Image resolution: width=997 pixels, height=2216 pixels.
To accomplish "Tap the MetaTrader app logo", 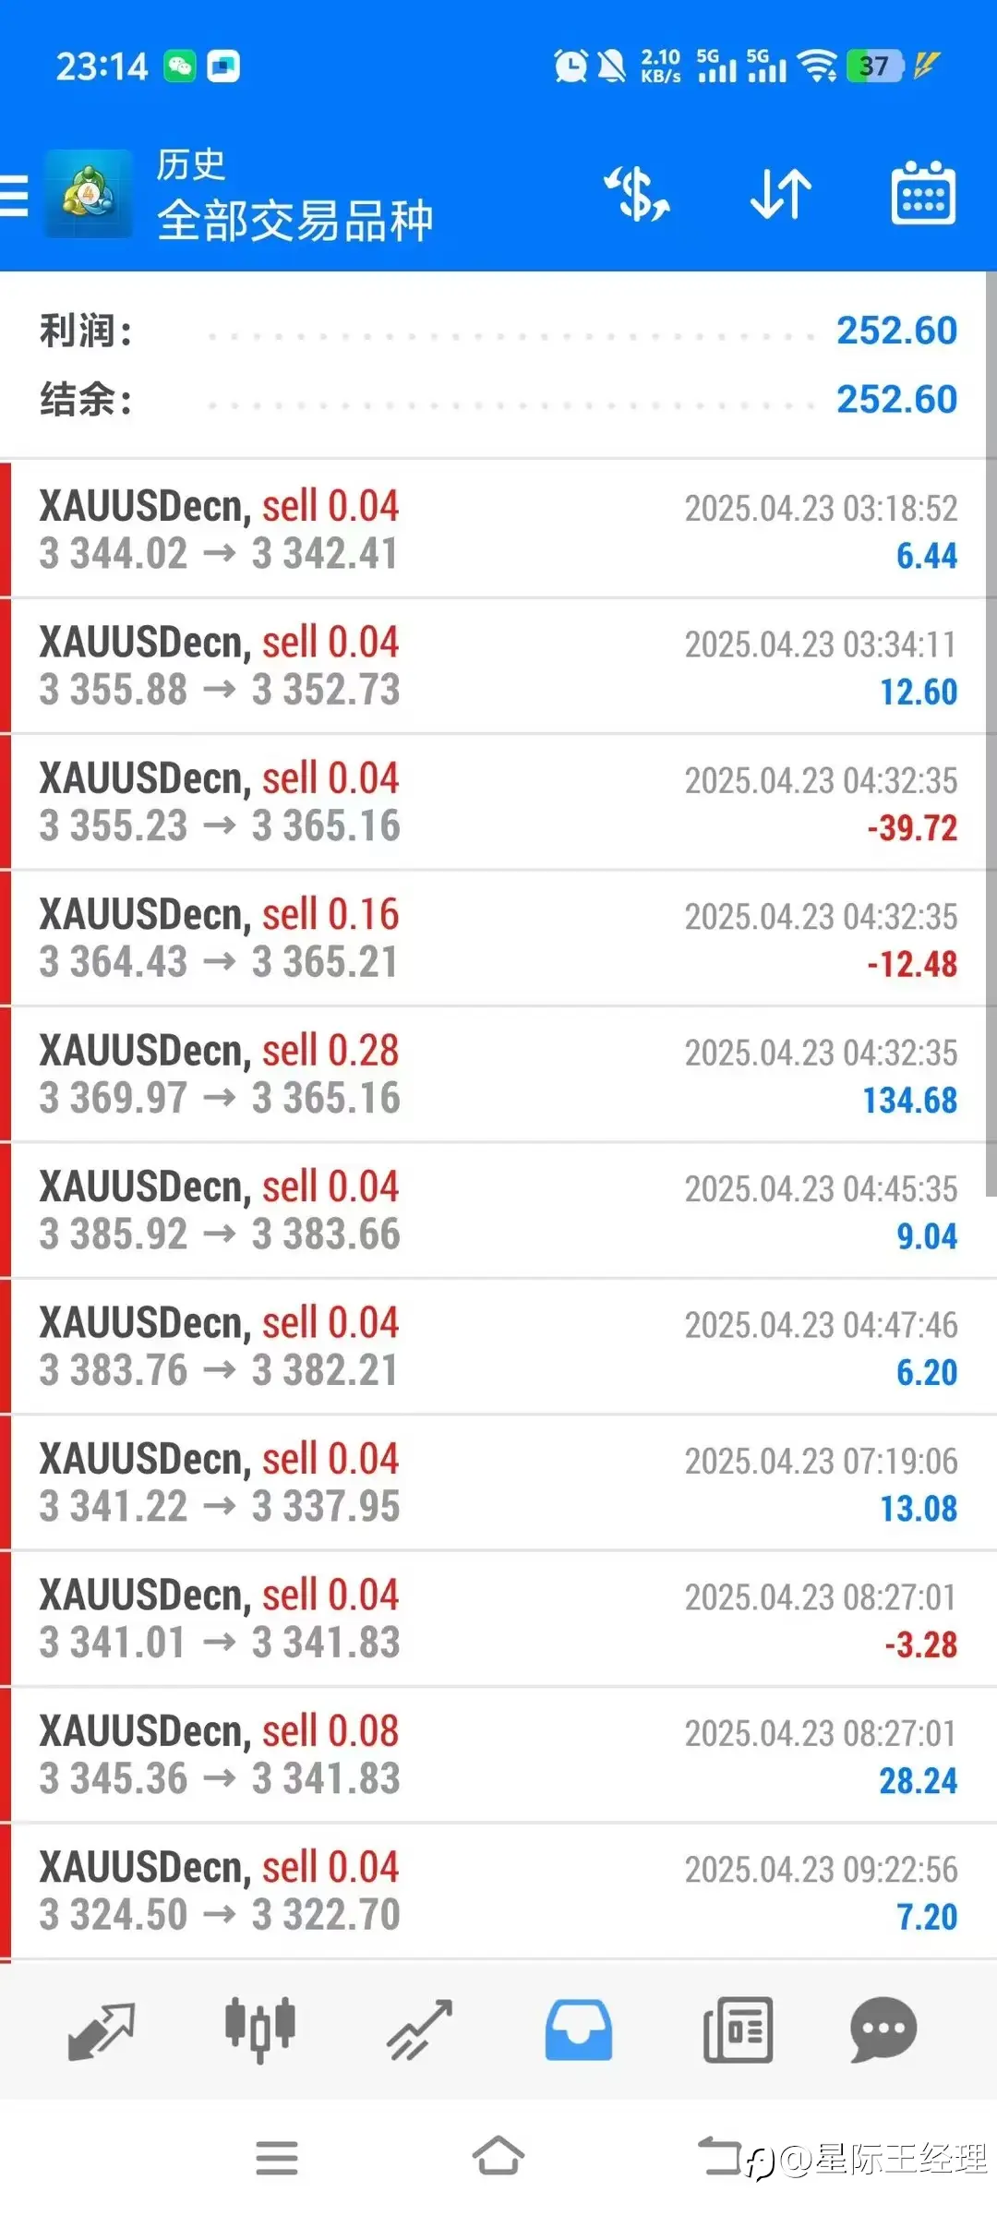I will 88,194.
